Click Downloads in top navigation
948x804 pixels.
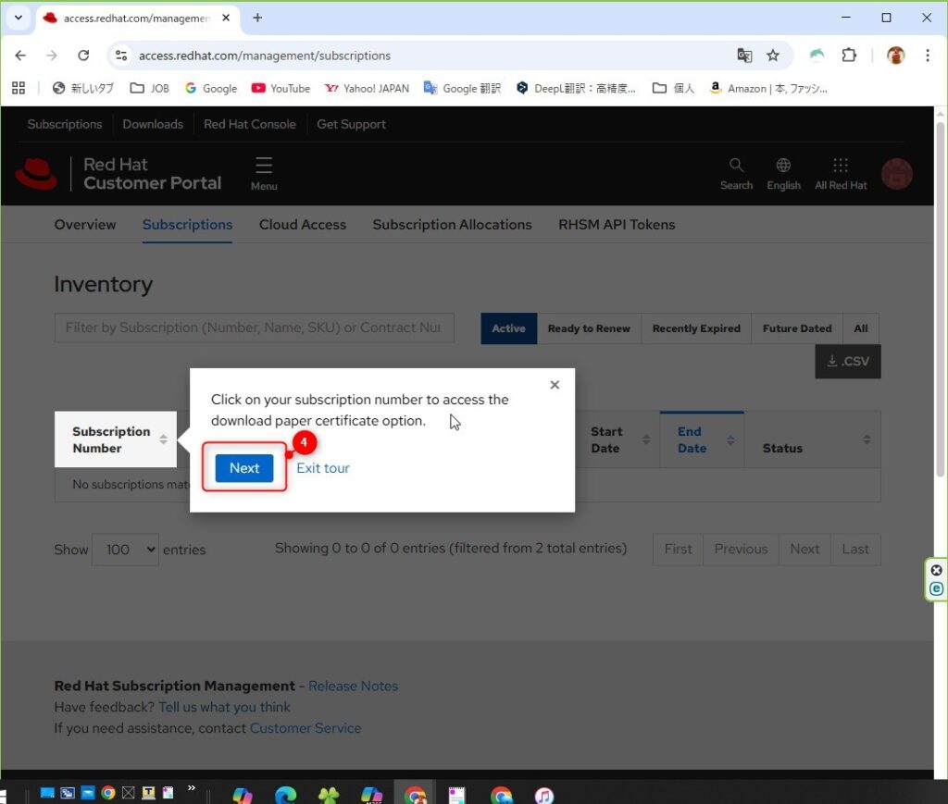[x=153, y=124]
